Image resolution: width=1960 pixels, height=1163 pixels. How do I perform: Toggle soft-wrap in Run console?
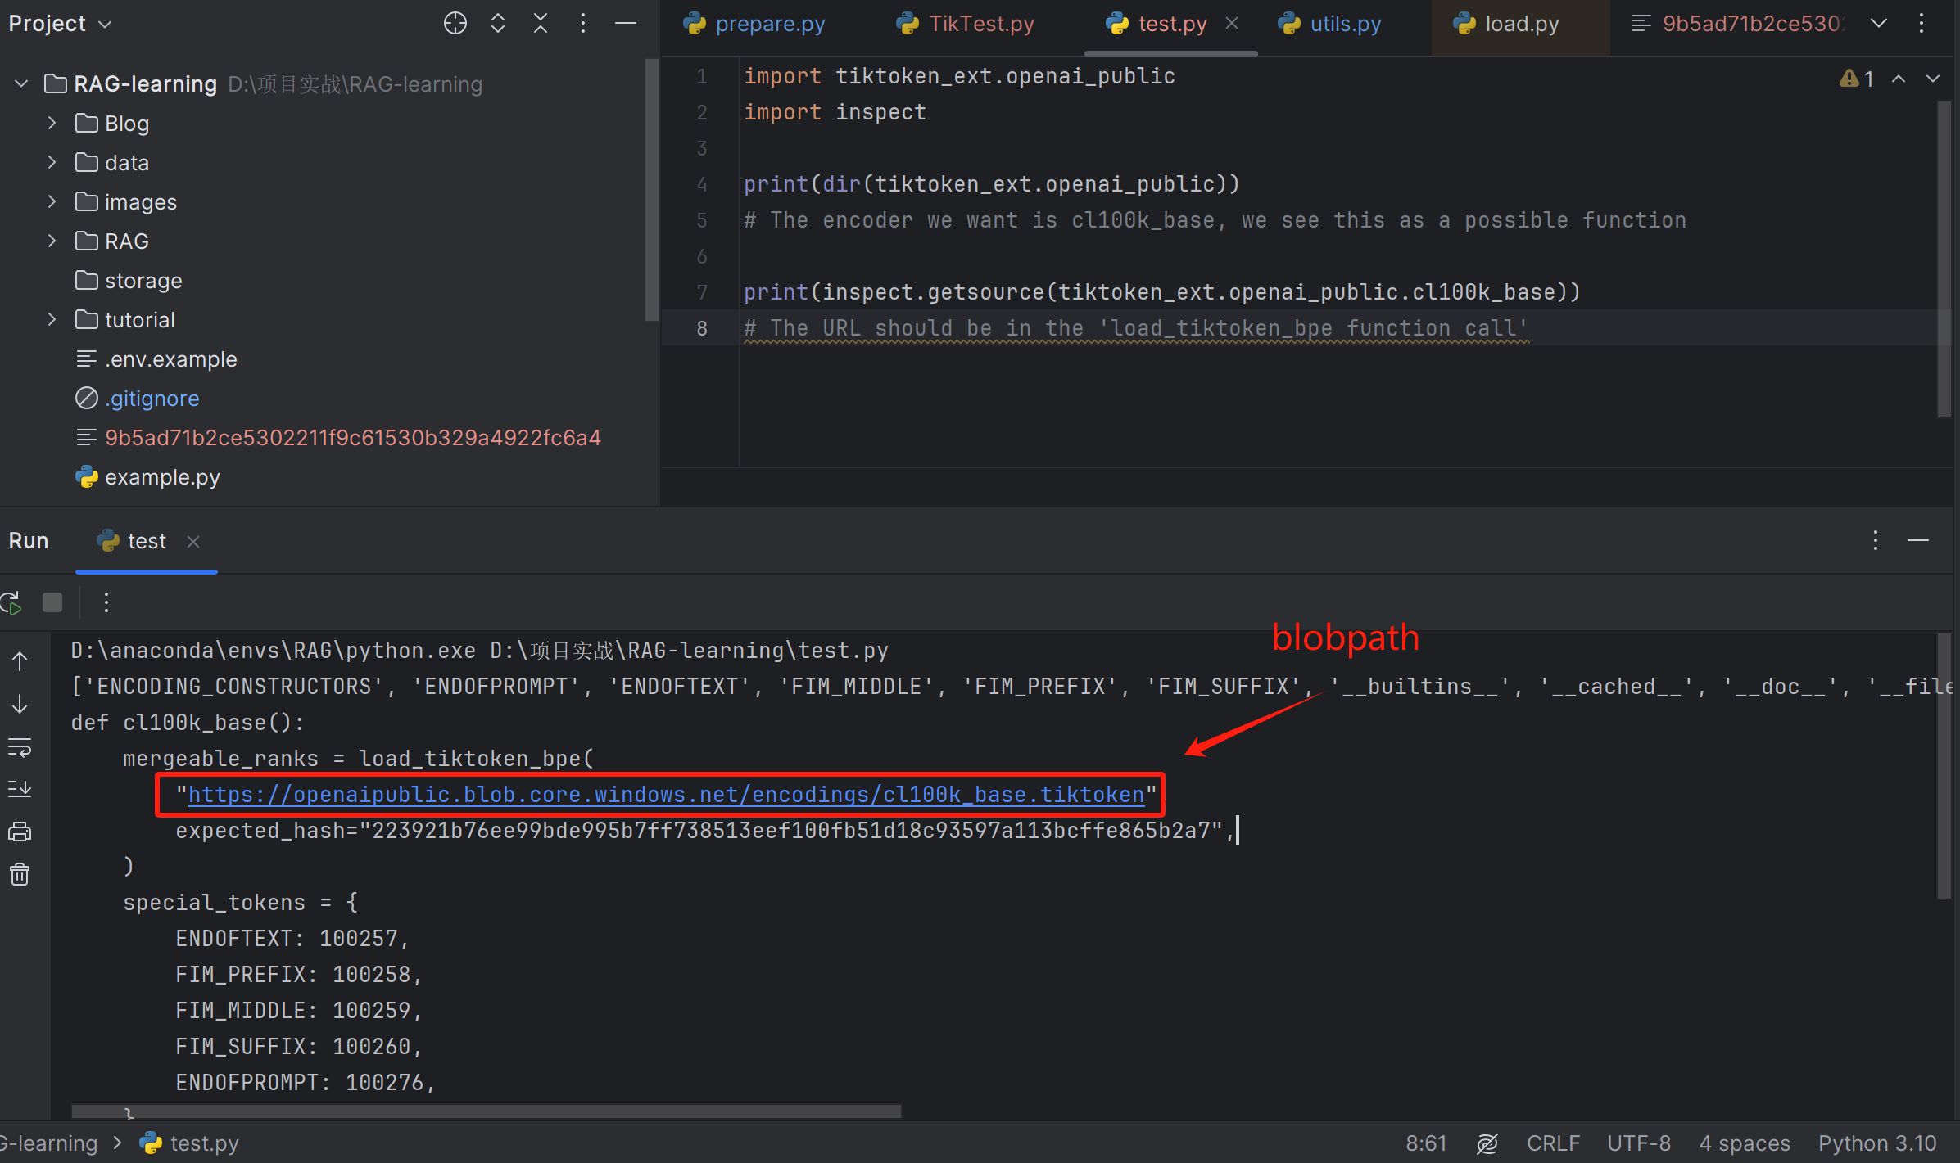point(20,747)
